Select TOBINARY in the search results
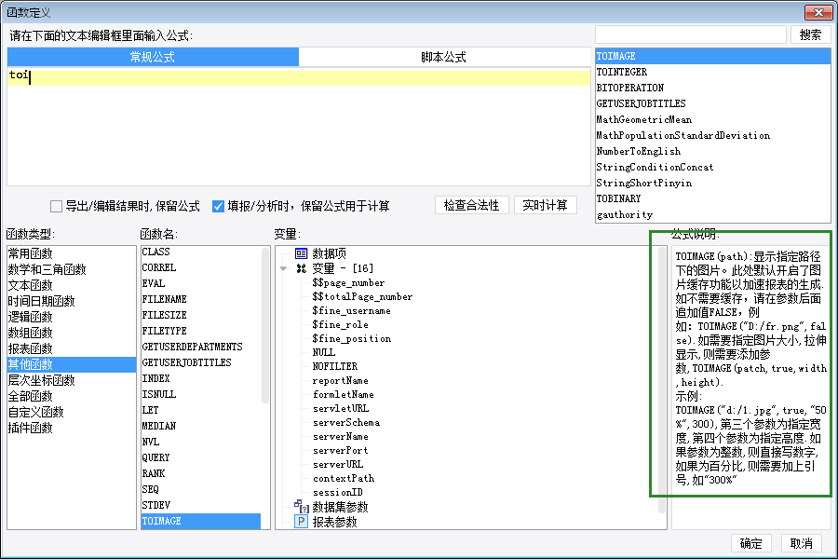Image resolution: width=838 pixels, height=559 pixels. coord(713,198)
